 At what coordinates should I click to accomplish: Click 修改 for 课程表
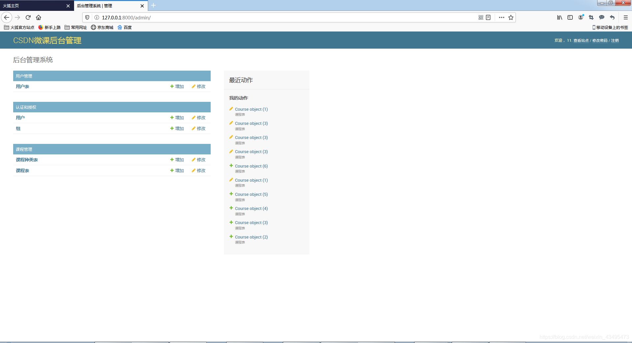pyautogui.click(x=199, y=171)
